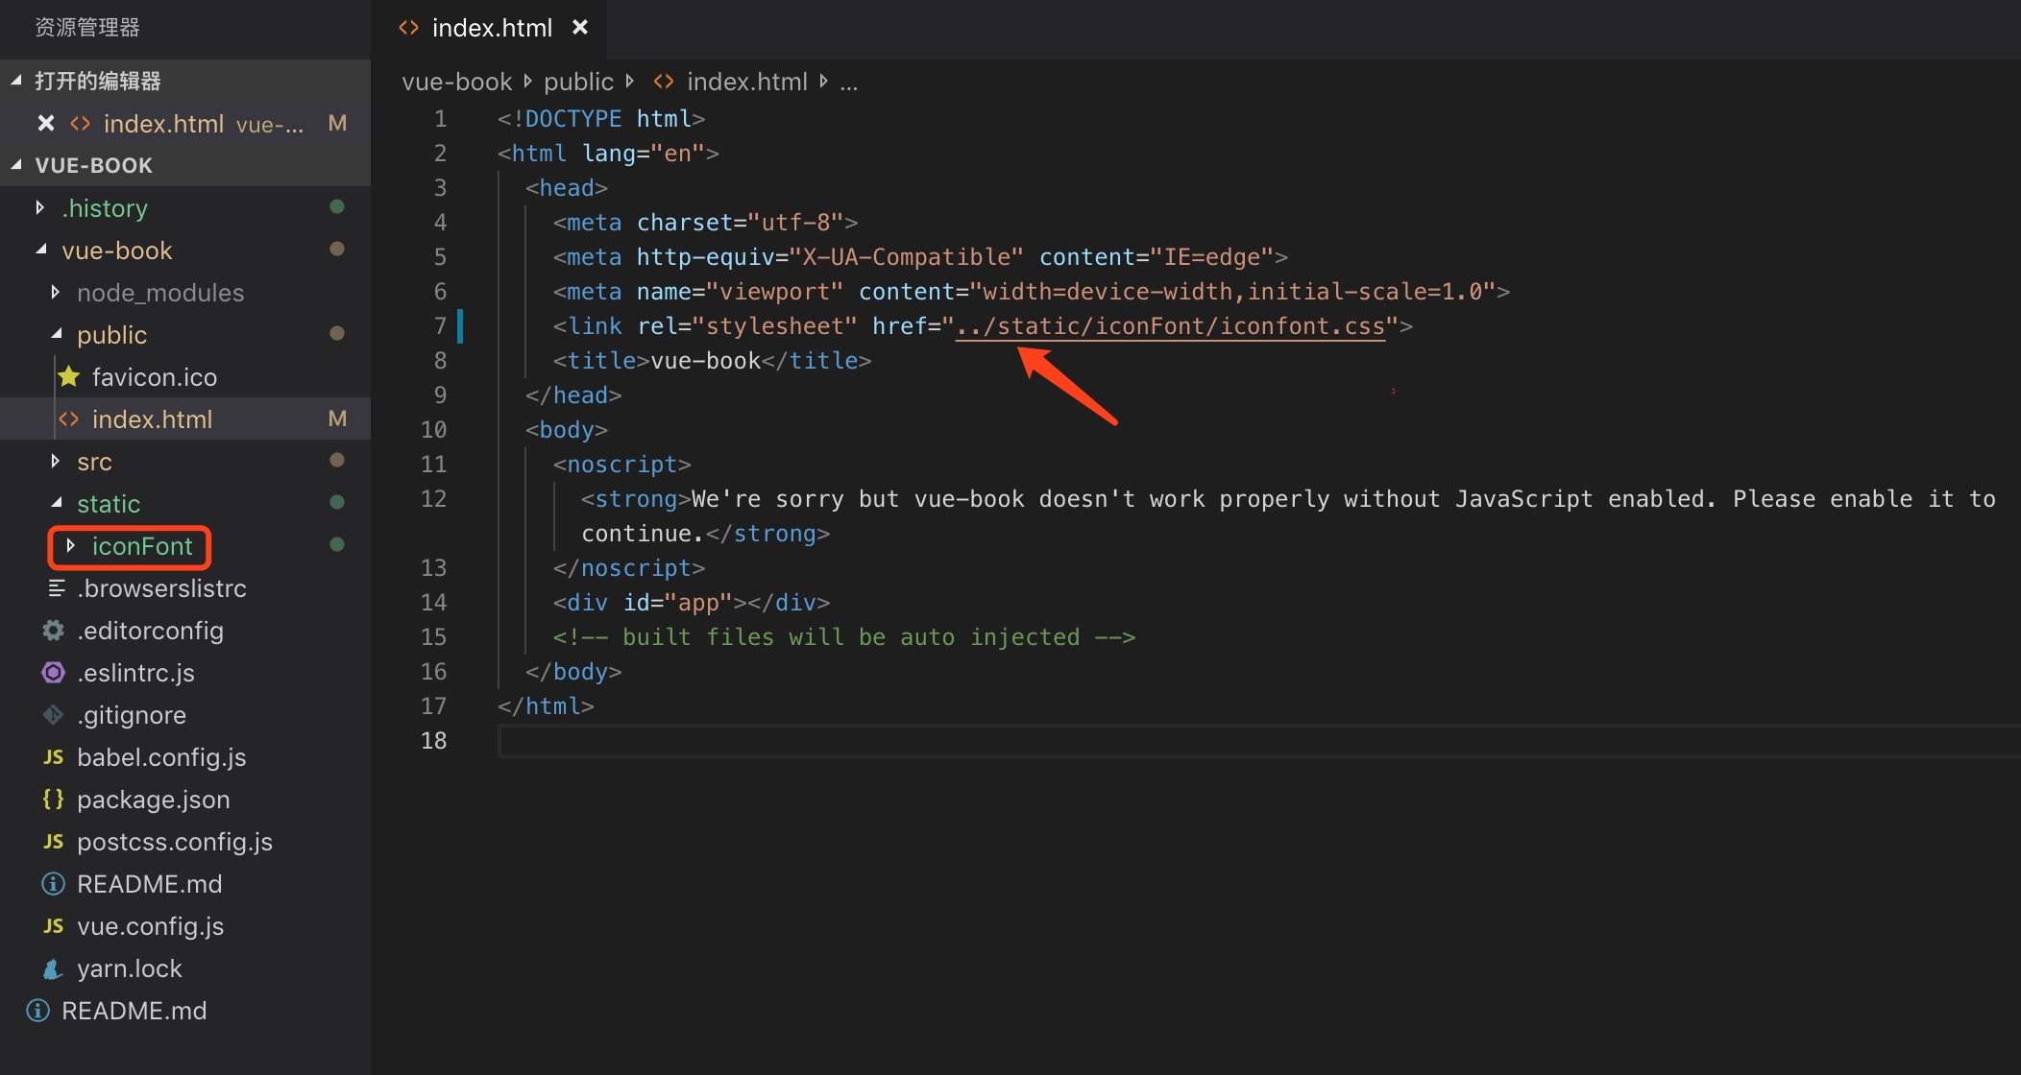This screenshot has height=1075, width=2021.
Task: Select the index.html editor tab
Action: [491, 28]
